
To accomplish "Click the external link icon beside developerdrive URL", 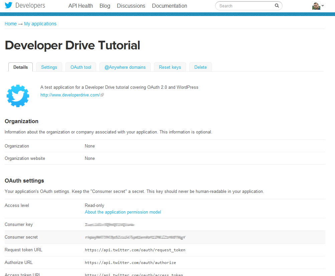I will [102, 95].
